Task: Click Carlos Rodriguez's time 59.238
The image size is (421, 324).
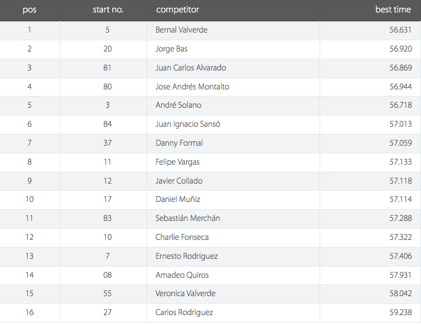Action: (401, 313)
